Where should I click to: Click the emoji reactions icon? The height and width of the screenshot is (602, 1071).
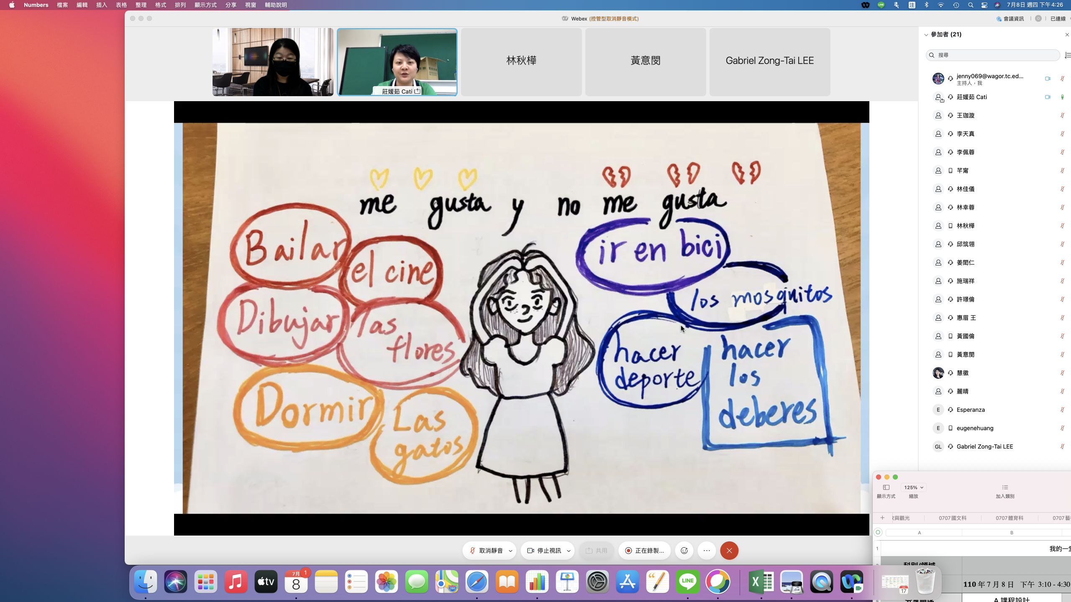[x=684, y=551]
